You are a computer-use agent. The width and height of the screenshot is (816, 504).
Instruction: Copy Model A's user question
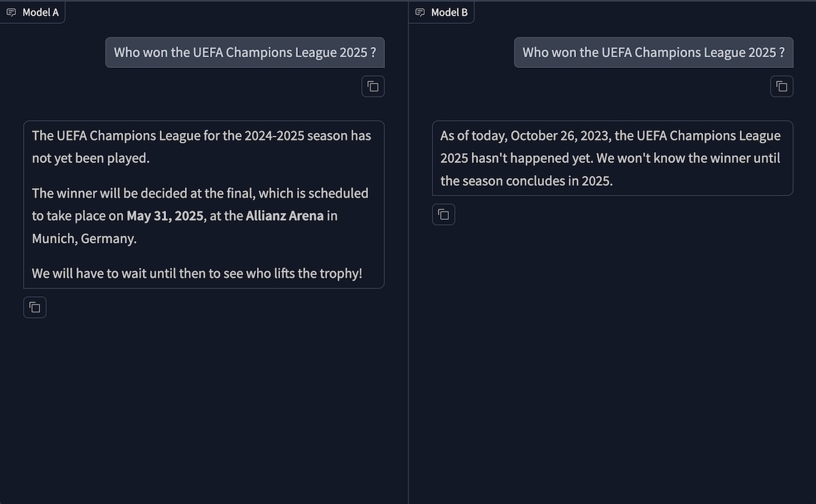373,86
